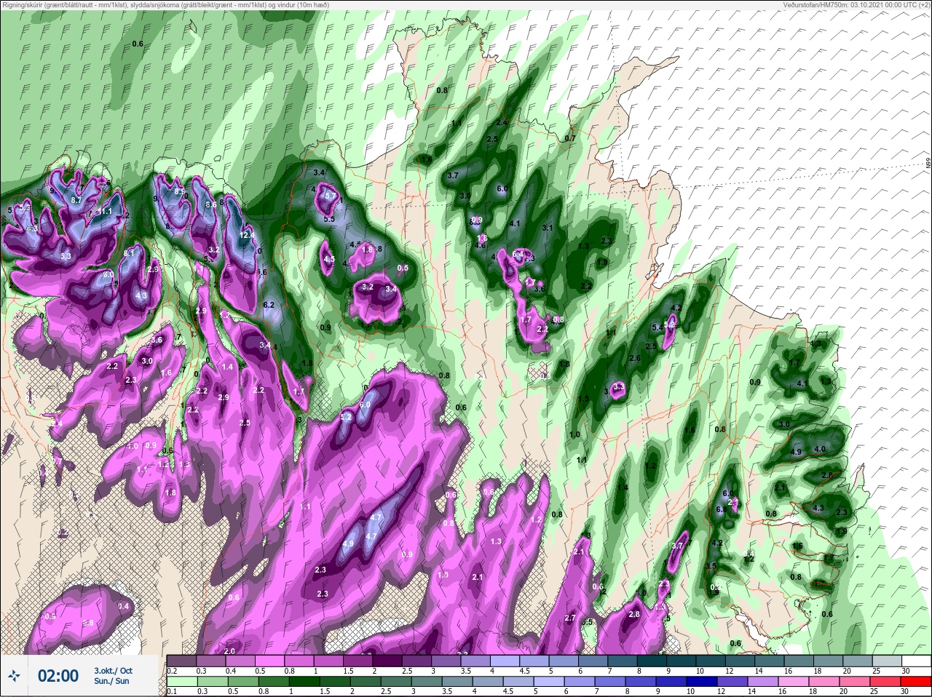Select the '3.okt./ Oct' date label
This screenshot has width=932, height=697.
point(113,671)
